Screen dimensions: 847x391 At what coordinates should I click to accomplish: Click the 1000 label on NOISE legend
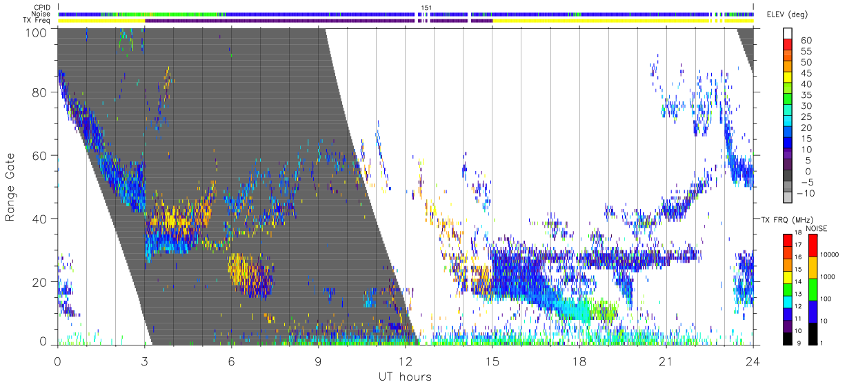(x=828, y=277)
